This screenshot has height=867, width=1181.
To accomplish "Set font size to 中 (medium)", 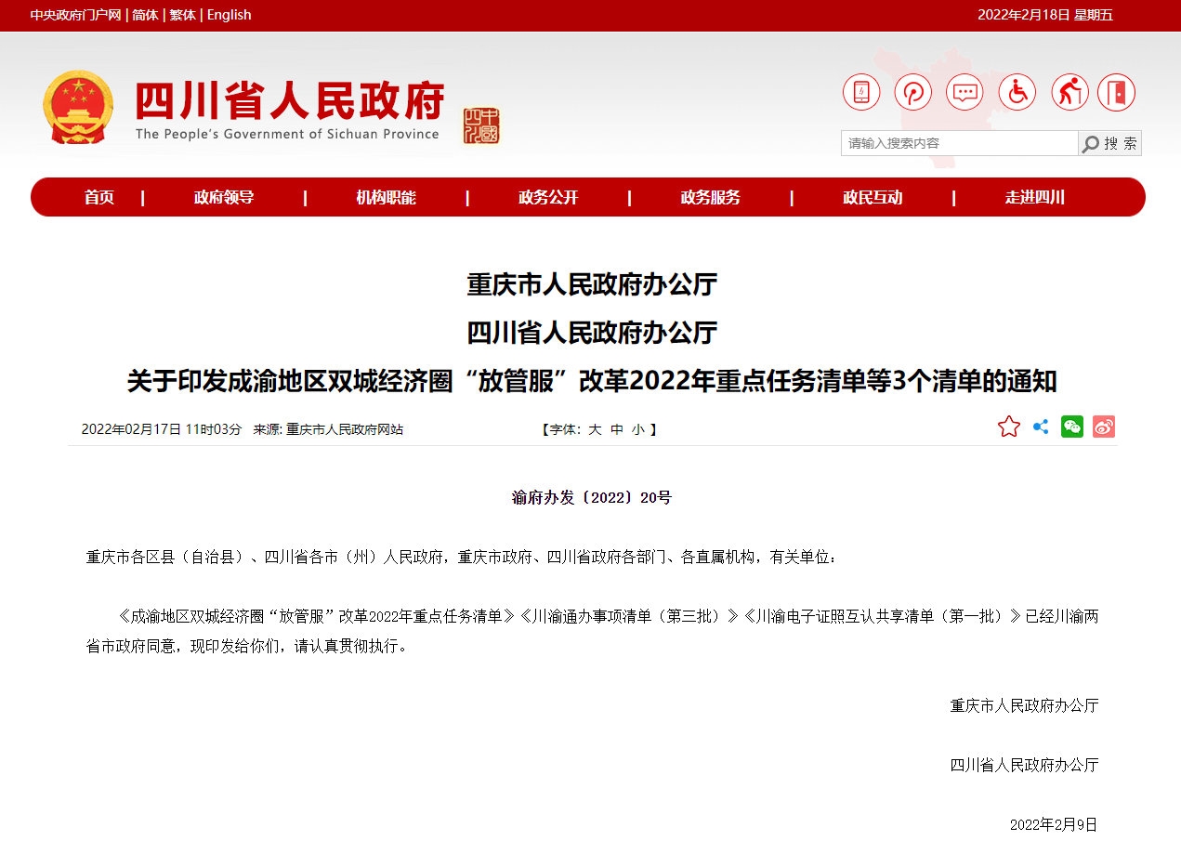I will tap(617, 429).
